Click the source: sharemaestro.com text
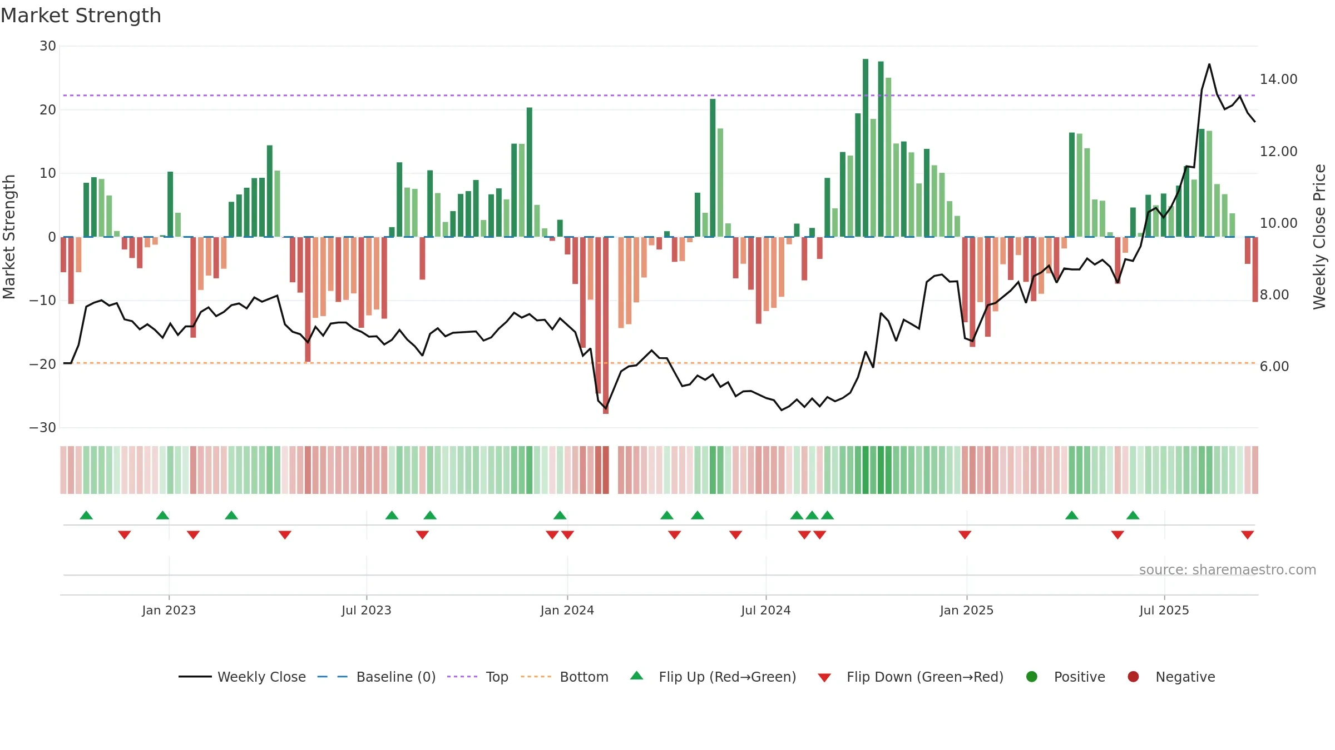 coord(1228,569)
